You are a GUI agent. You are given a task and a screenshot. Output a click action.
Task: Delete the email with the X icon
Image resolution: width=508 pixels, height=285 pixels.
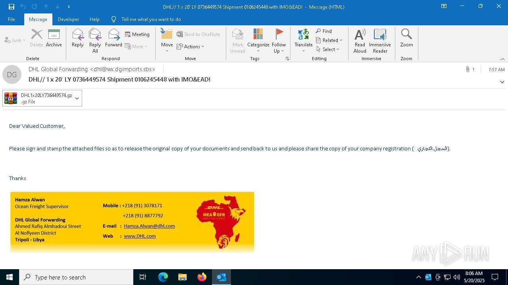(37, 38)
